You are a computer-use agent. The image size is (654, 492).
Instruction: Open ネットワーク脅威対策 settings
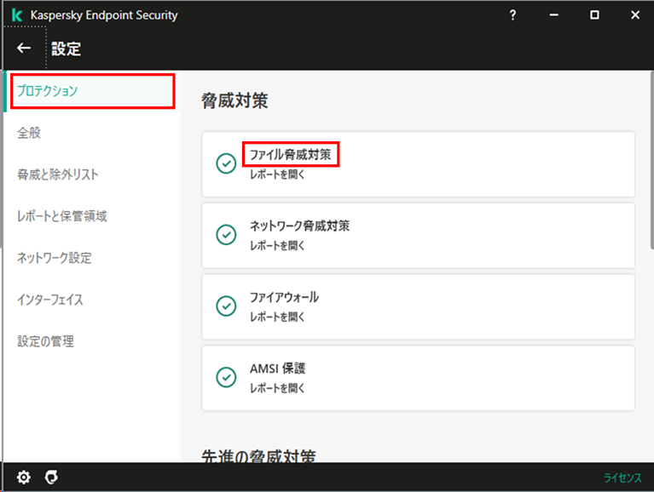[299, 226]
